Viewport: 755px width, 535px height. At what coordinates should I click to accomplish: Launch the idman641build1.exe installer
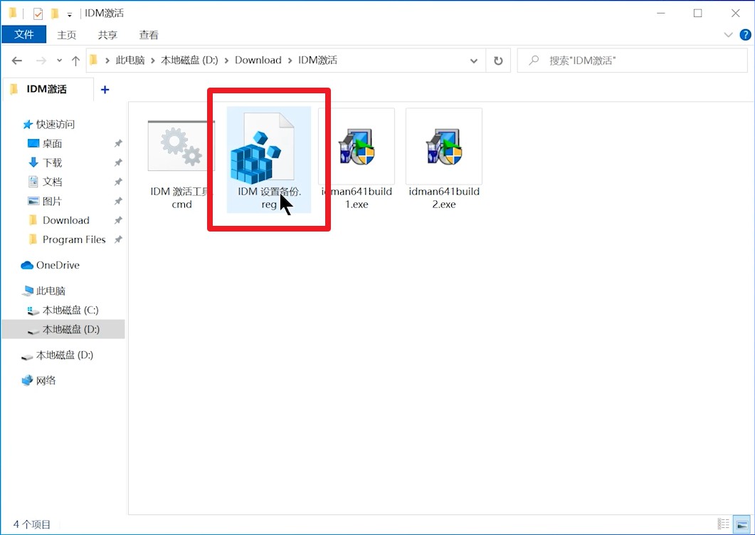point(356,146)
